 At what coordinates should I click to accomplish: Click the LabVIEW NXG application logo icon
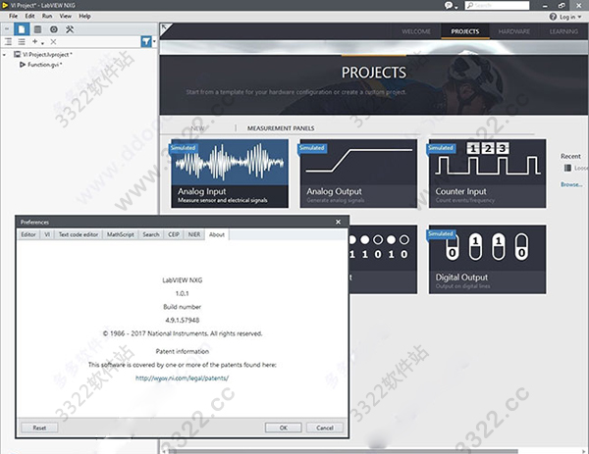(x=5, y=5)
